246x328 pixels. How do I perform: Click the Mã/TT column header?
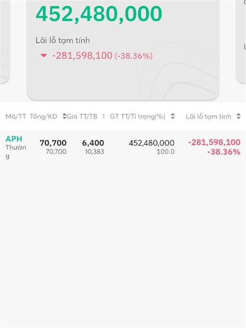(x=16, y=116)
